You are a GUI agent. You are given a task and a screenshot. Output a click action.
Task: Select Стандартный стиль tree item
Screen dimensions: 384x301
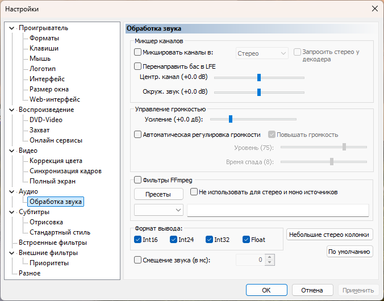tap(60, 232)
